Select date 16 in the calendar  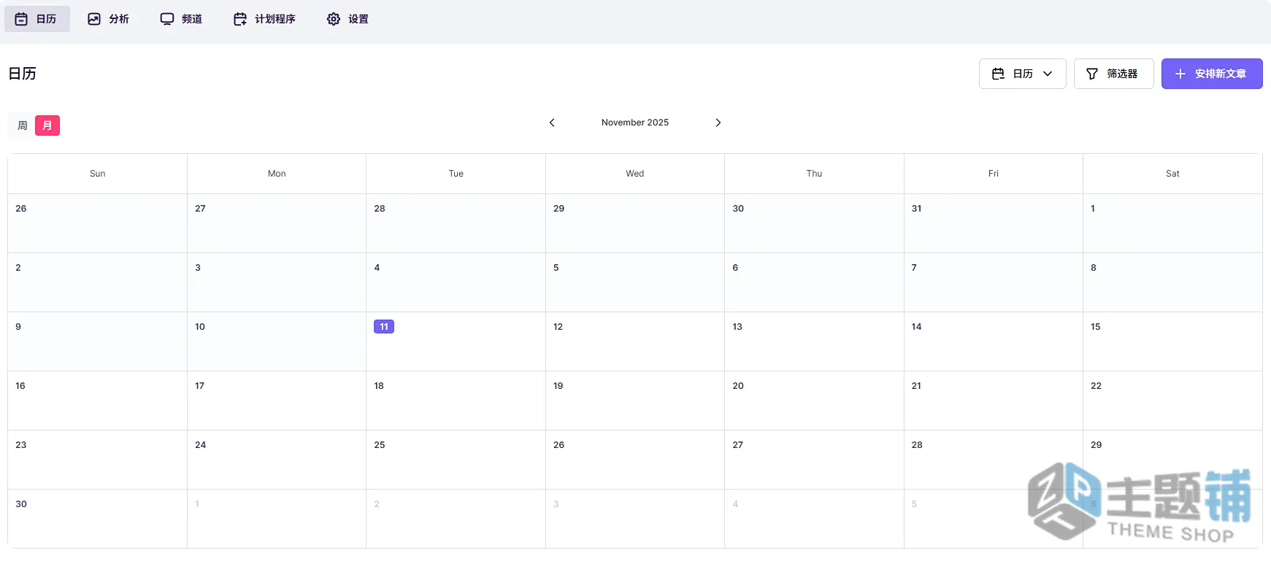coord(98,401)
